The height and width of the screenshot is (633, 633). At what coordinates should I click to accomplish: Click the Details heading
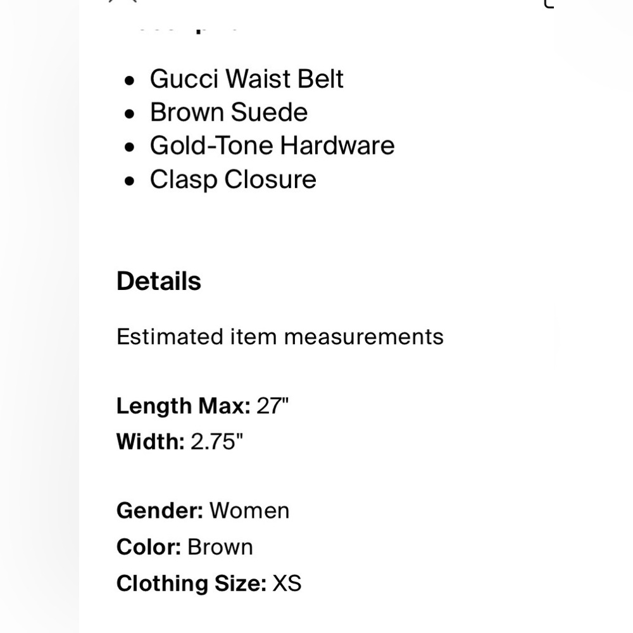pyautogui.click(x=159, y=281)
